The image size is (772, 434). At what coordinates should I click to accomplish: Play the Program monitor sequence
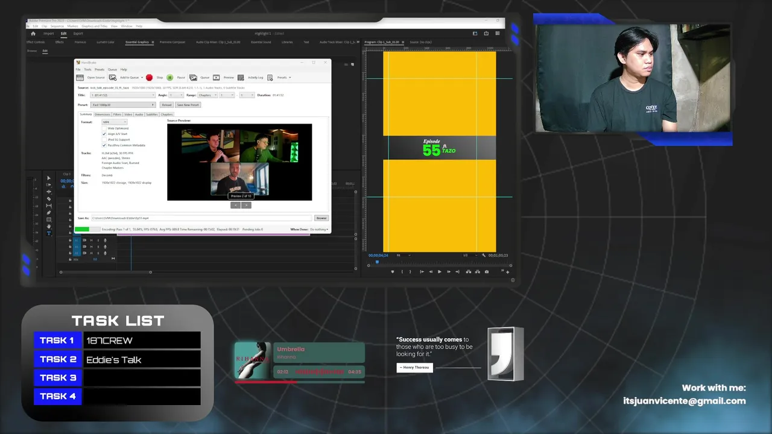439,272
